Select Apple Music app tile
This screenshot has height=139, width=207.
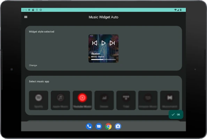(61, 100)
